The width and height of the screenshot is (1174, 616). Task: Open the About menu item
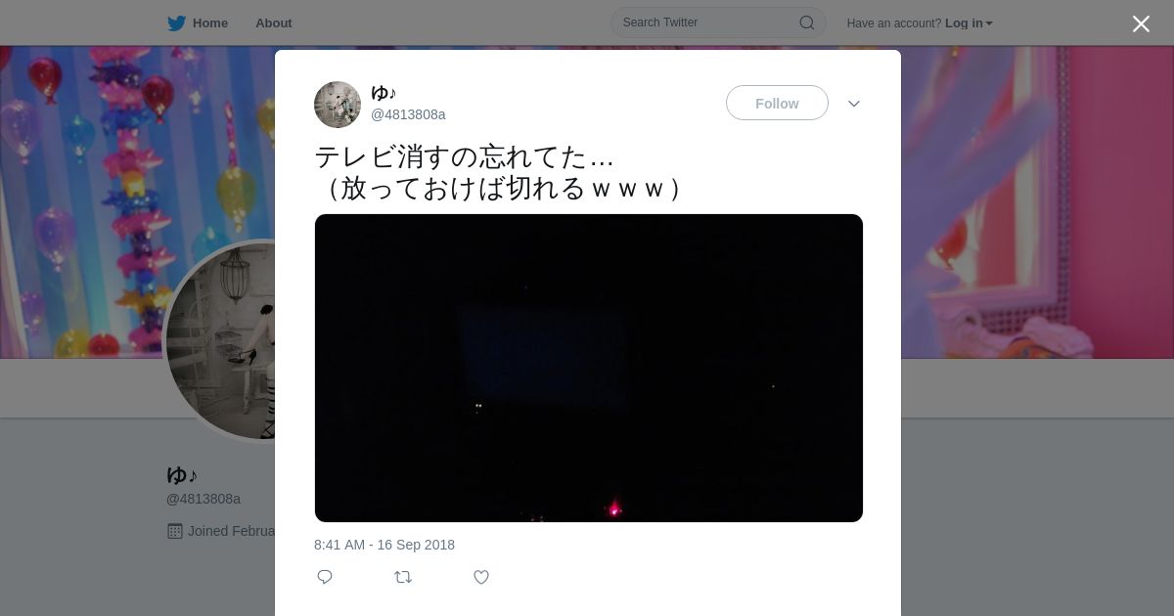[274, 23]
